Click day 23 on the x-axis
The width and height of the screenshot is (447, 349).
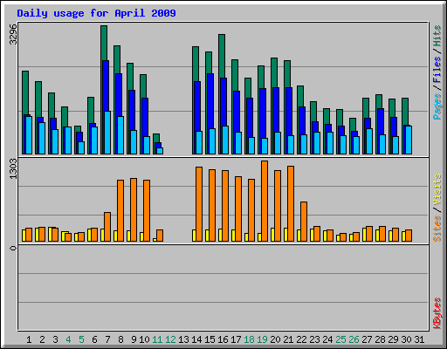(x=314, y=339)
